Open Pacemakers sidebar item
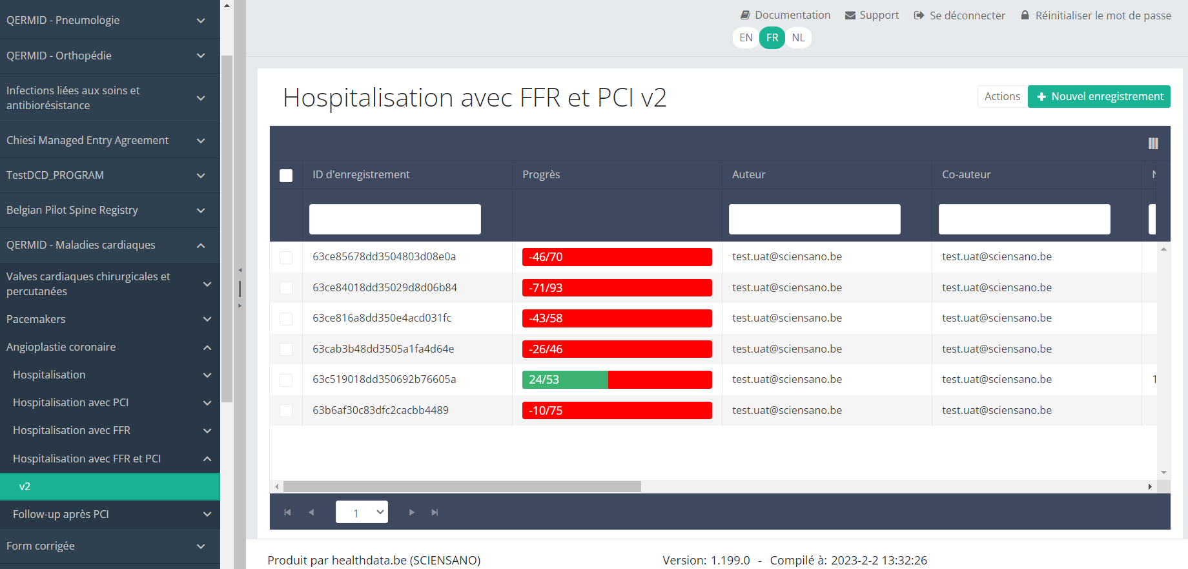The width and height of the screenshot is (1188, 569). pos(110,319)
